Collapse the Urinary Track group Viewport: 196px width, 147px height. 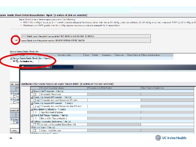click(32, 127)
